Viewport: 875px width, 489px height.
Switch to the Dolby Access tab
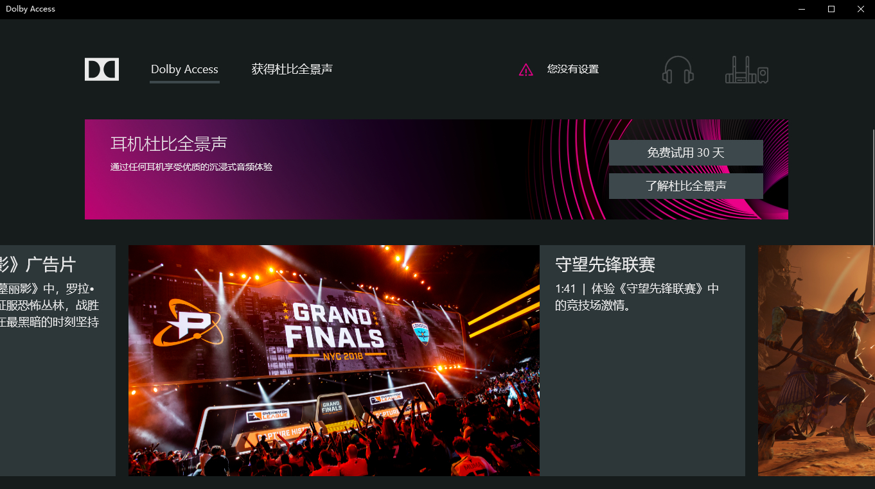click(184, 69)
